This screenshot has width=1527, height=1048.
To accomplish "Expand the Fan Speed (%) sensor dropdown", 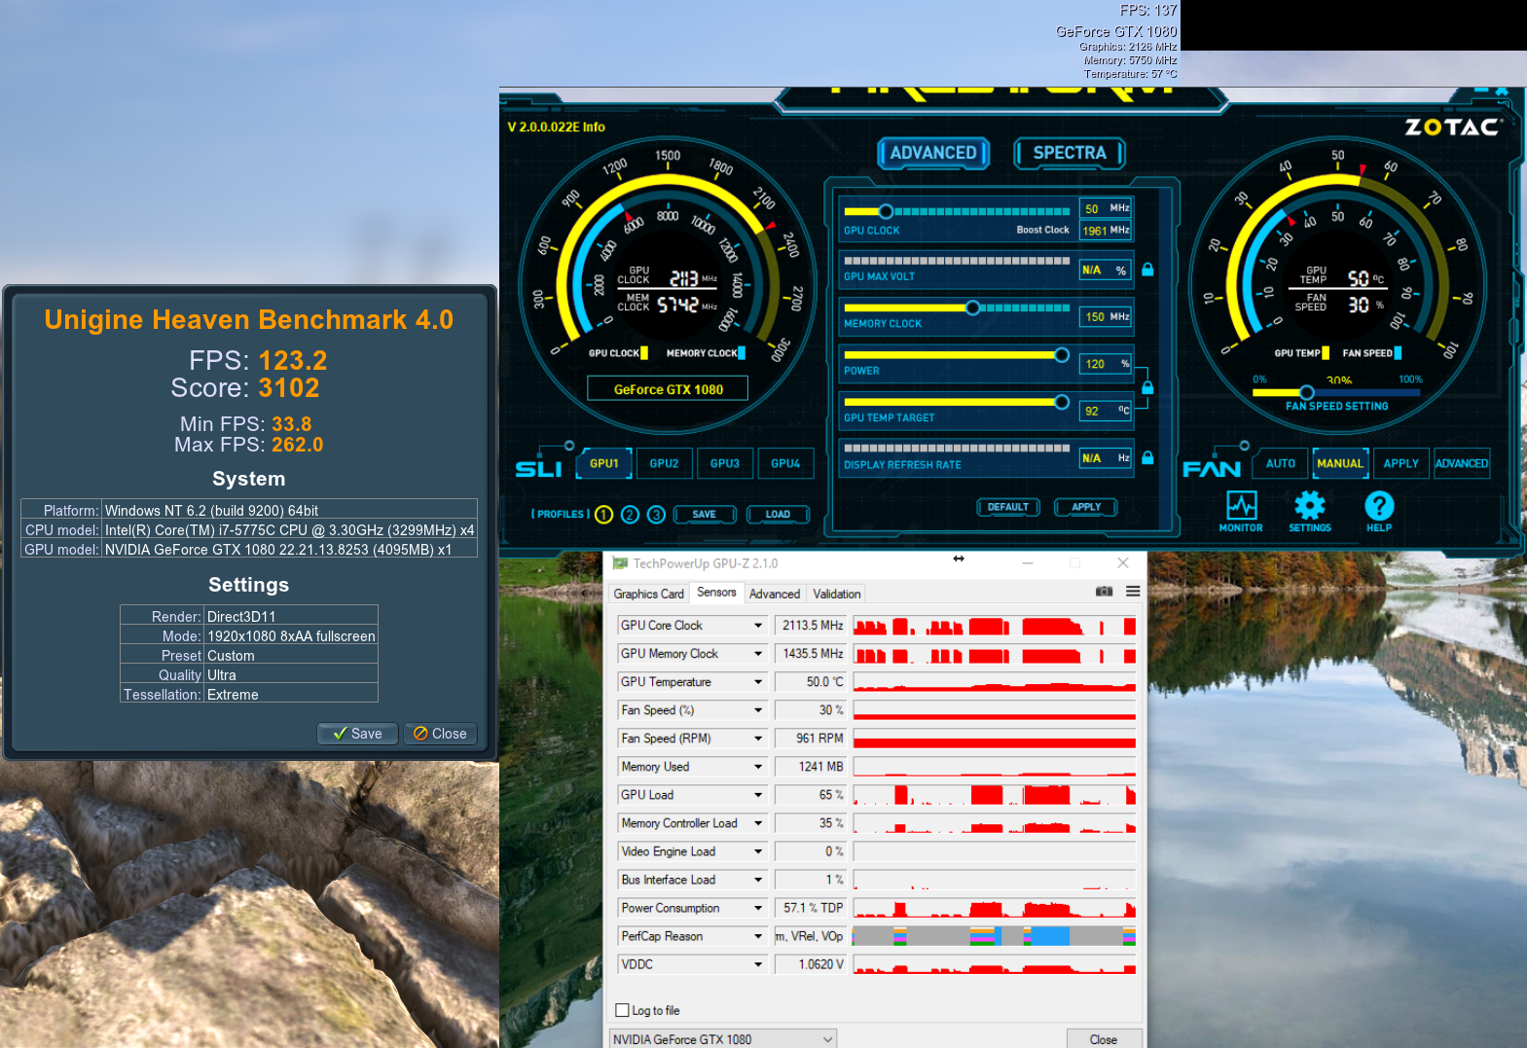I will (x=758, y=710).
